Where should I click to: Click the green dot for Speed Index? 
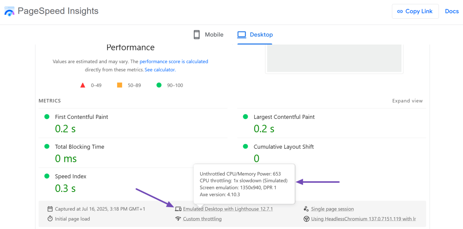tap(47, 176)
